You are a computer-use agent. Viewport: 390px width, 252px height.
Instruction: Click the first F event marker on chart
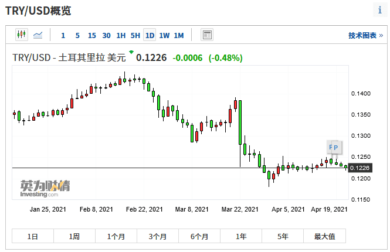(x=330, y=147)
